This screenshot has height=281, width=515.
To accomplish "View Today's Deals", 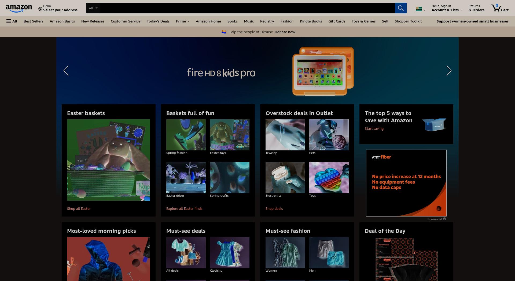I will (x=158, y=21).
